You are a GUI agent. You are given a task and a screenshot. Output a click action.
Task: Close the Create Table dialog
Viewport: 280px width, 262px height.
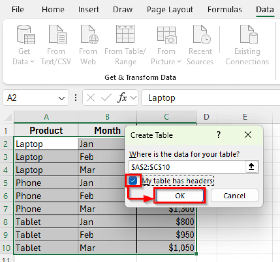[x=248, y=135]
